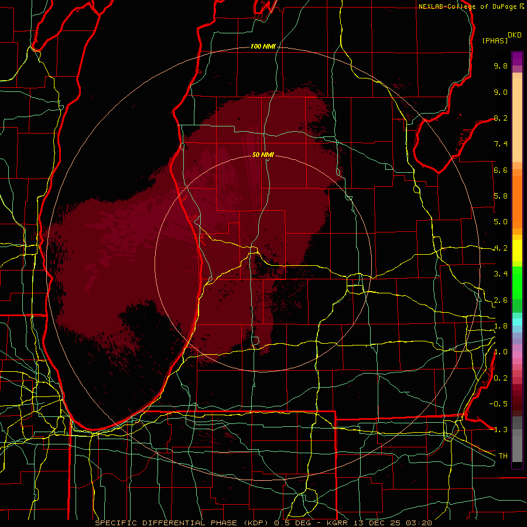Click the bright green band of the color scale
Viewport: 527px width, 527px height.
(x=517, y=284)
